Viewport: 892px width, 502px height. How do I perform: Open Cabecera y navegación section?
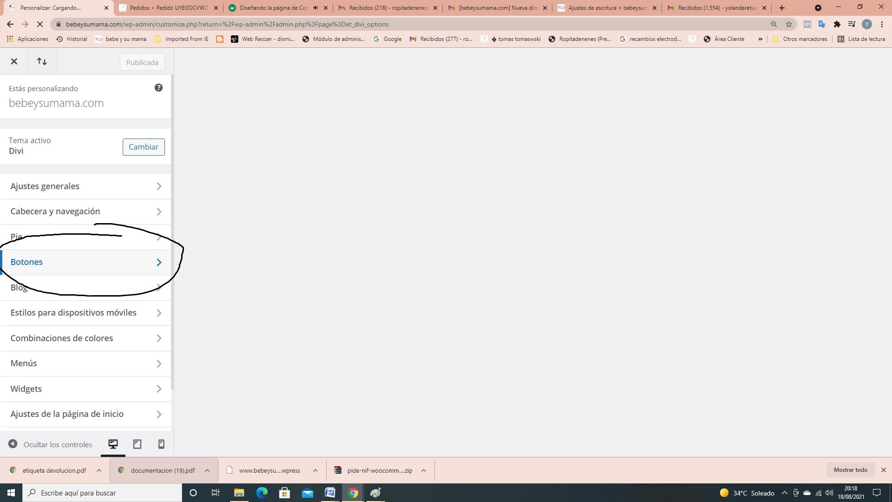(x=86, y=211)
